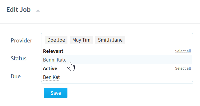Save the job edits

[56, 93]
